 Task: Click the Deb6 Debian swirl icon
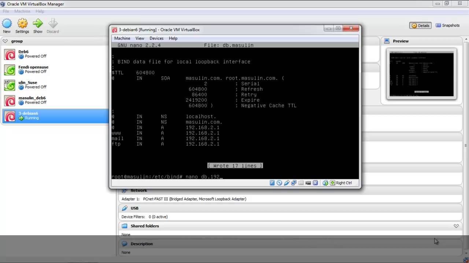[x=10, y=54]
